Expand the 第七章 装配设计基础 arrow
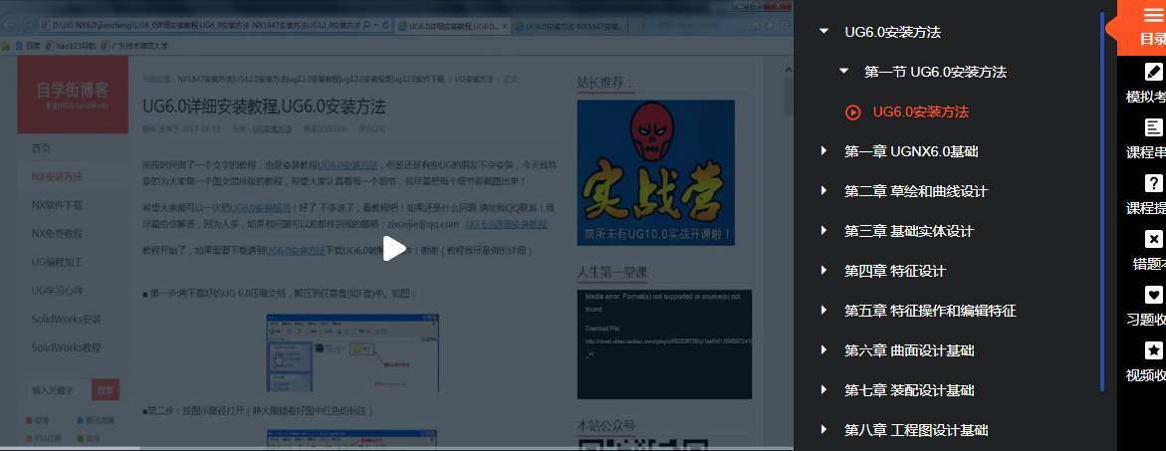Screen dimensions: 1166x451 (823, 390)
